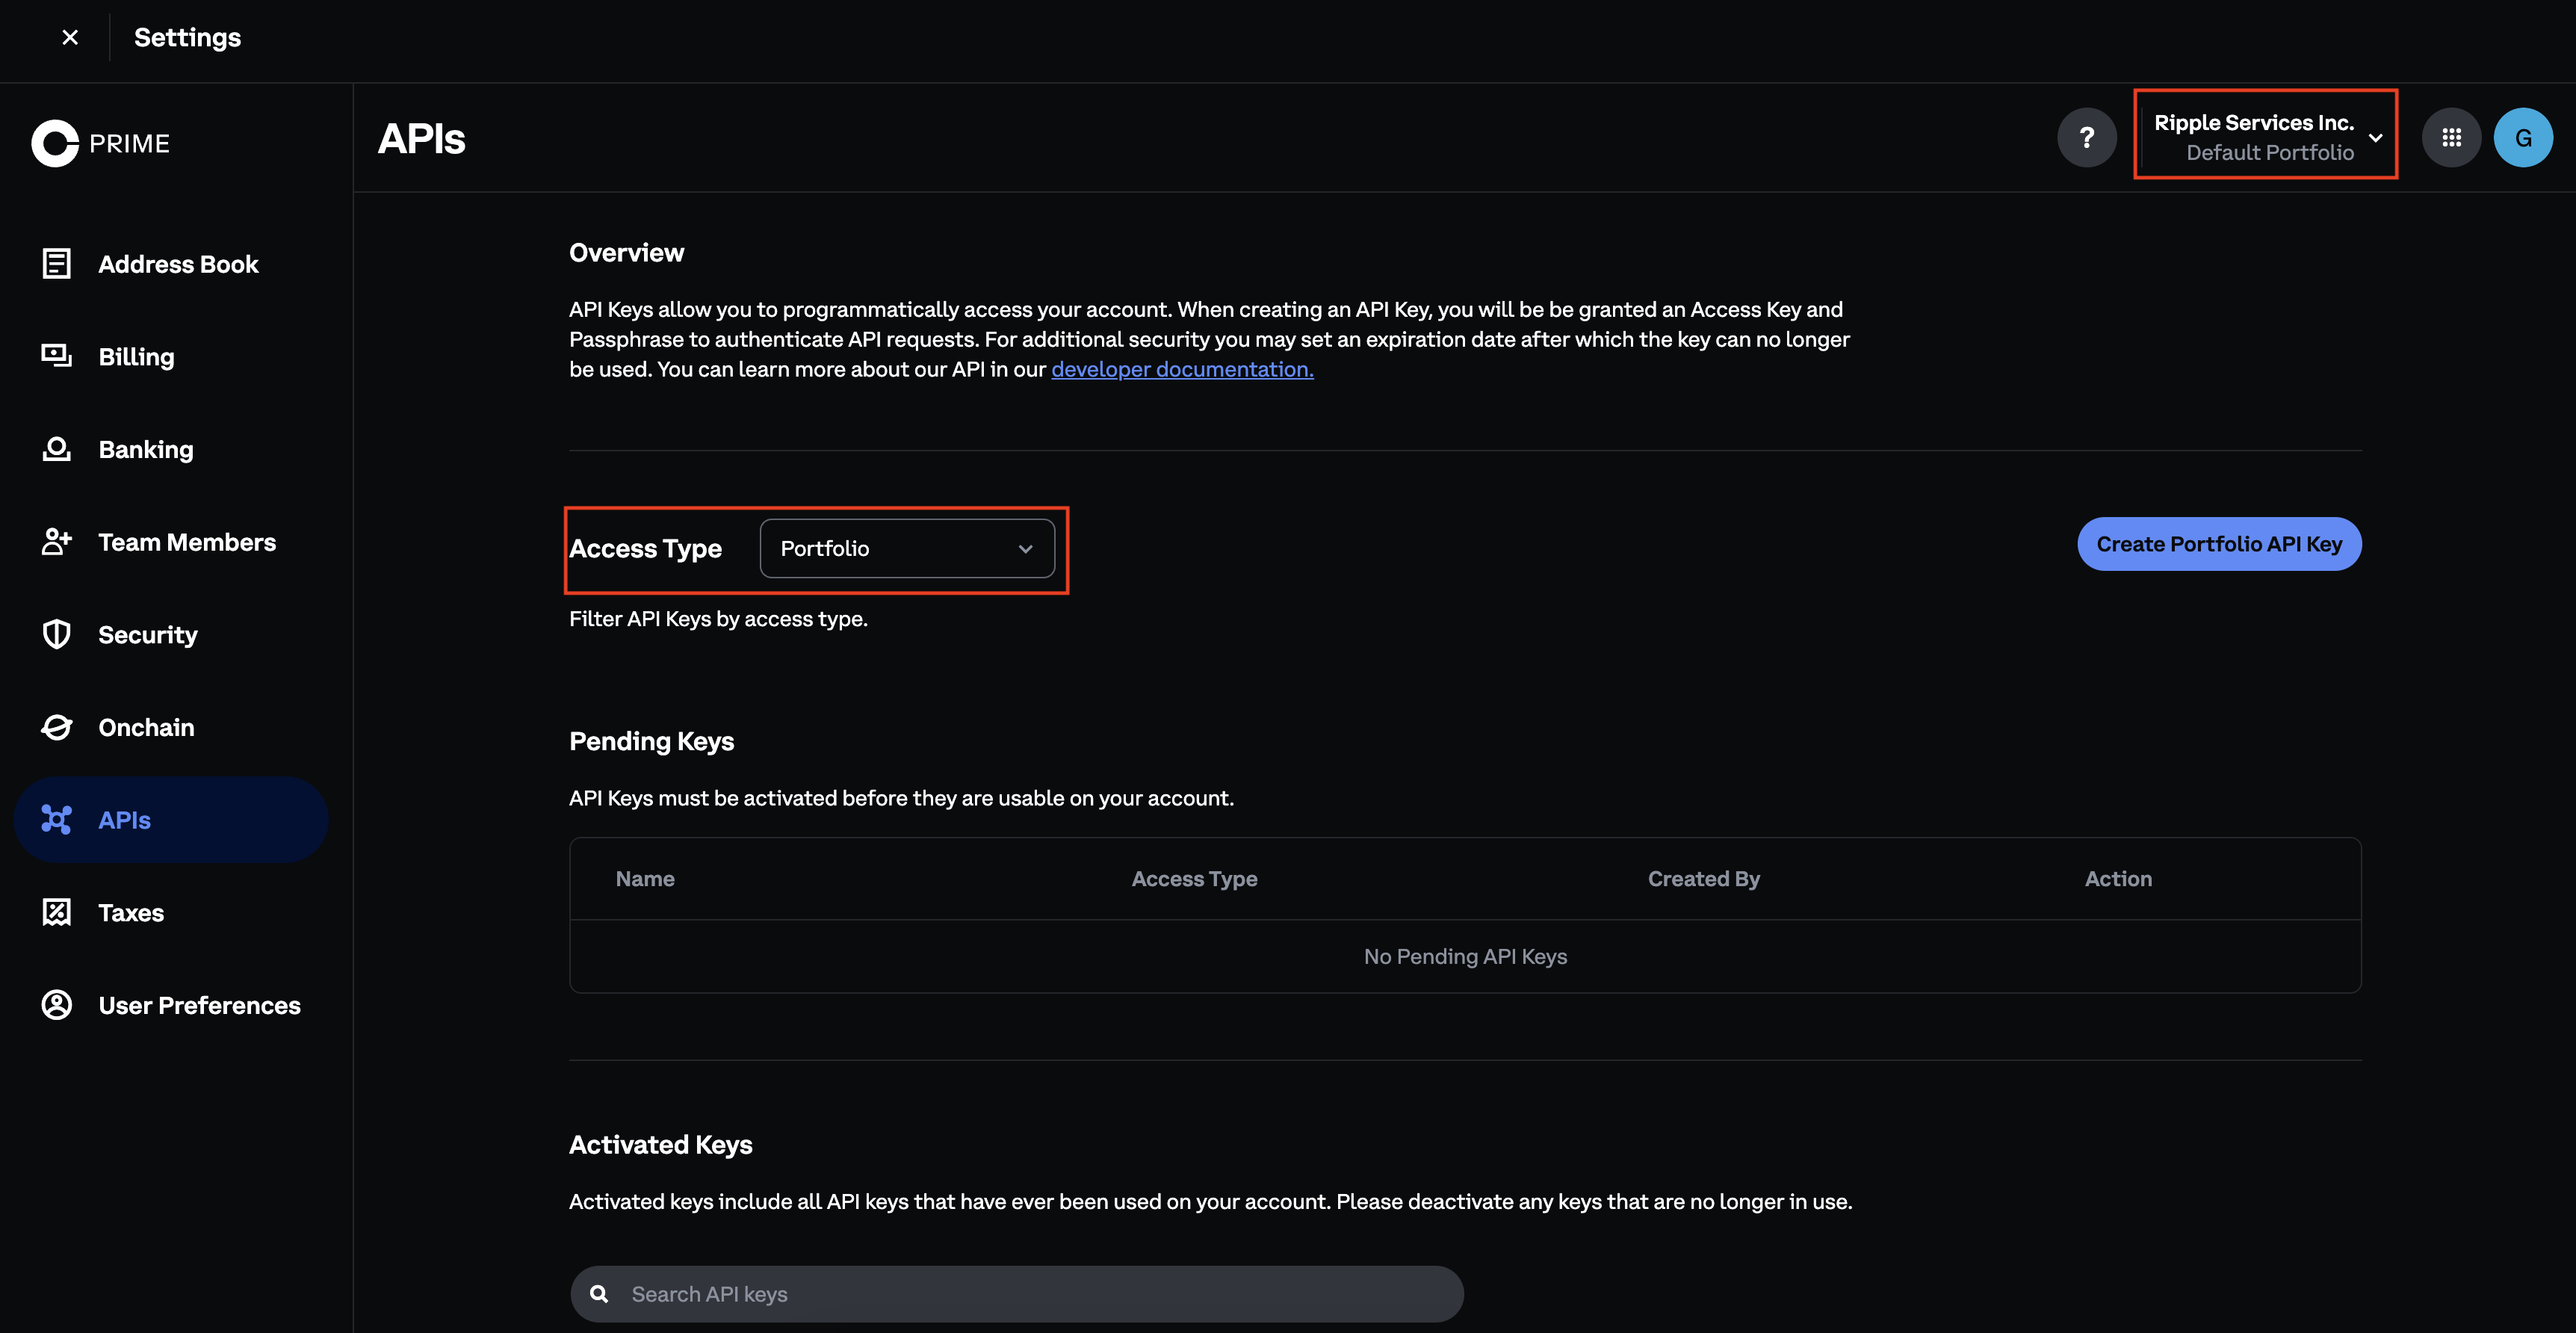Switch to the APIs section
Screen dimensions: 2576x1333
pyautogui.click(x=124, y=819)
